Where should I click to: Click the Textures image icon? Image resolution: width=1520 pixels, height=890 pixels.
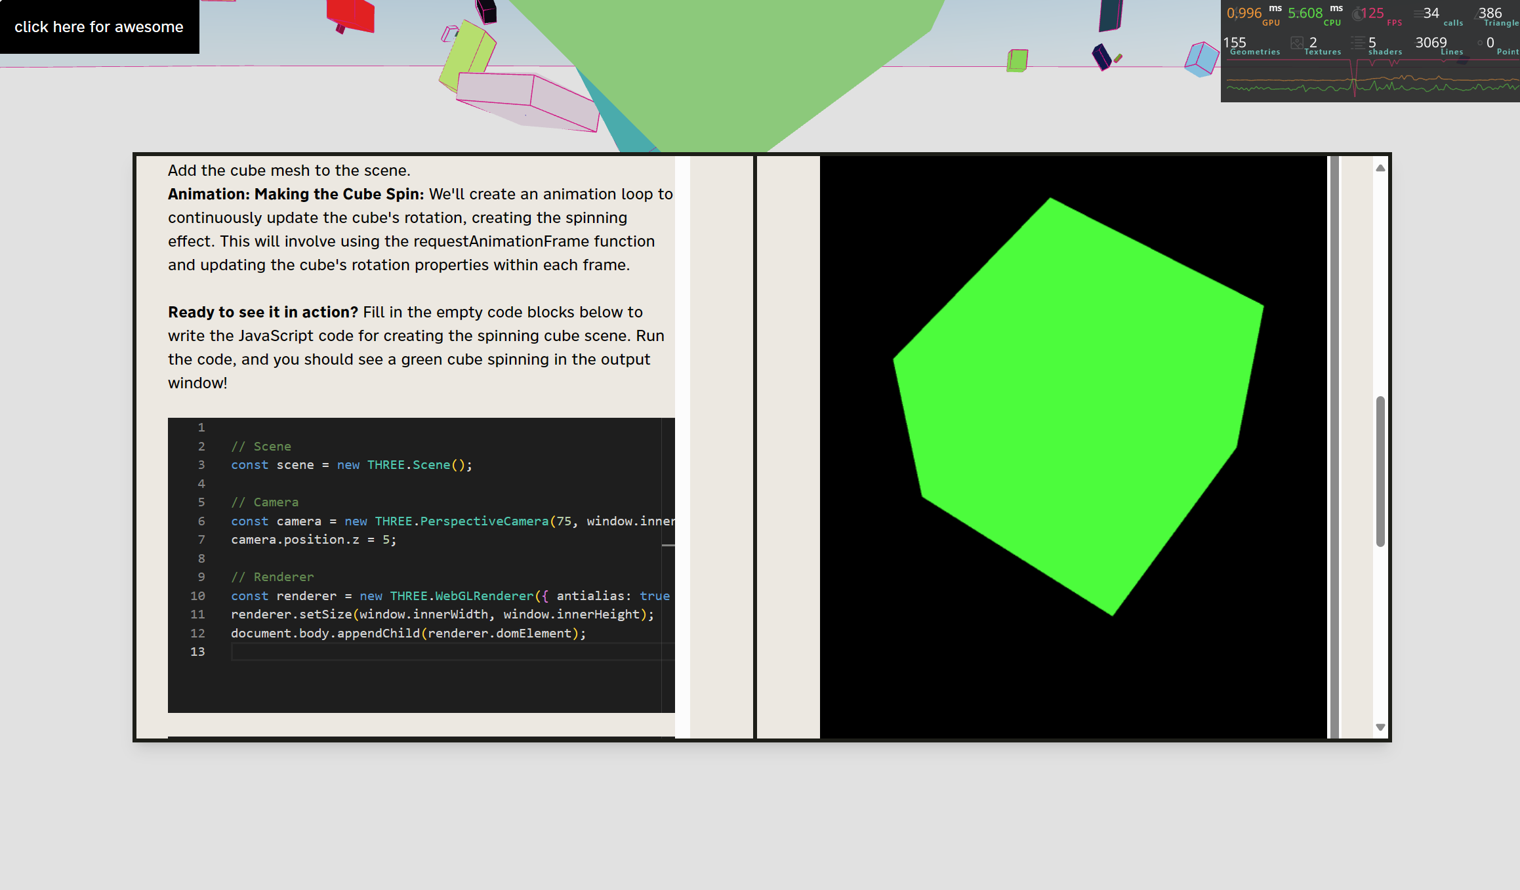click(1296, 43)
